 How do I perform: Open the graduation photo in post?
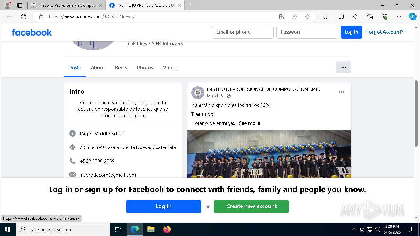click(x=269, y=154)
